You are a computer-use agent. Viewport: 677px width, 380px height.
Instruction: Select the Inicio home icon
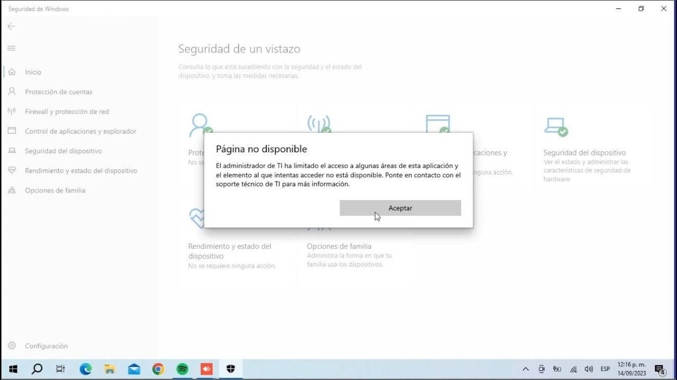(x=12, y=72)
